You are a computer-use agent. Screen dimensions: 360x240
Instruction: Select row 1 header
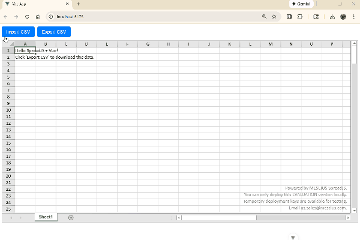(8, 50)
